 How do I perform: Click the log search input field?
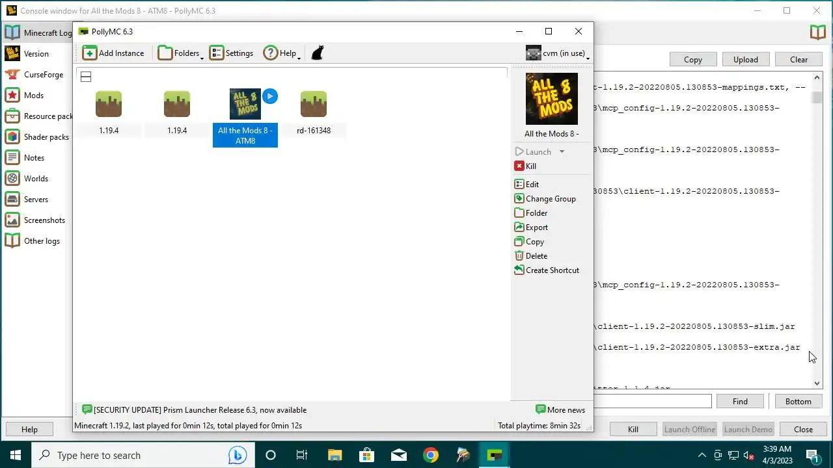click(652, 402)
